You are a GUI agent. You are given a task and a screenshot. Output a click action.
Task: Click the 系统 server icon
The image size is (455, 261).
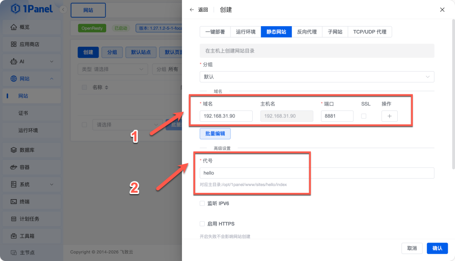point(13,184)
